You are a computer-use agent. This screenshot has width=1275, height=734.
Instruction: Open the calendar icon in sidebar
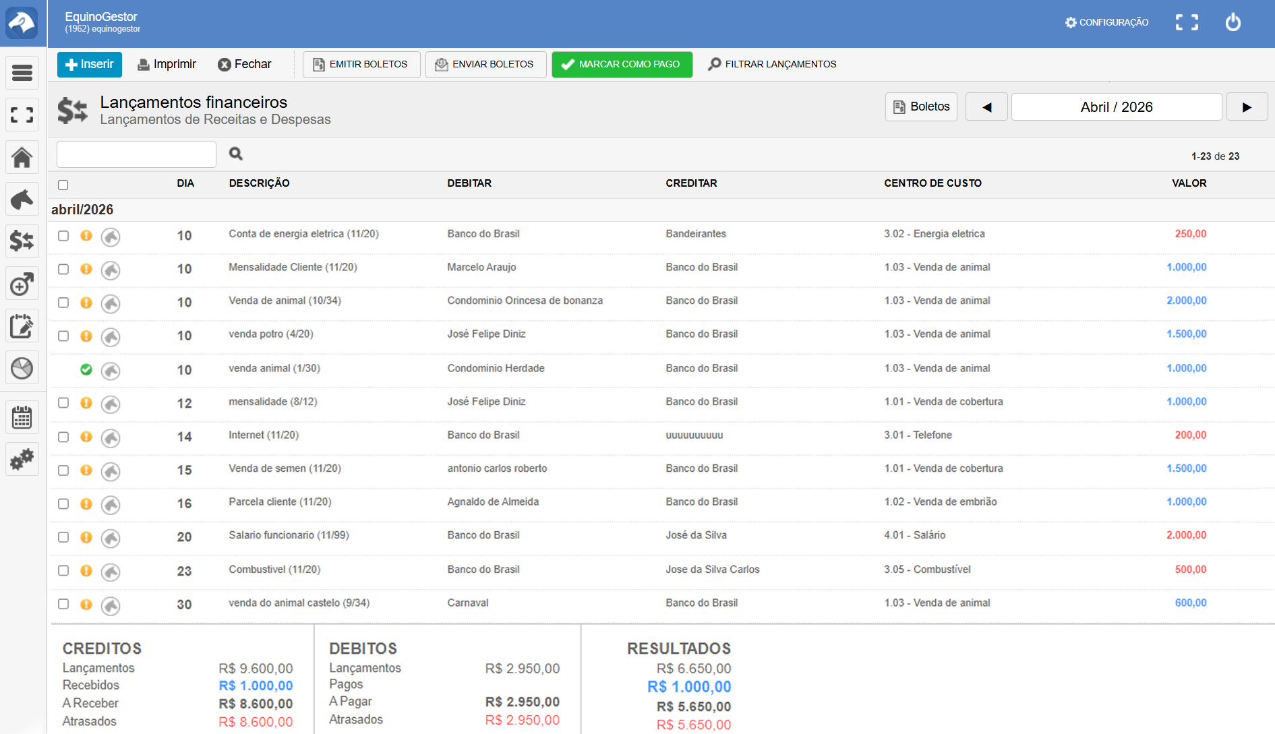(x=22, y=418)
